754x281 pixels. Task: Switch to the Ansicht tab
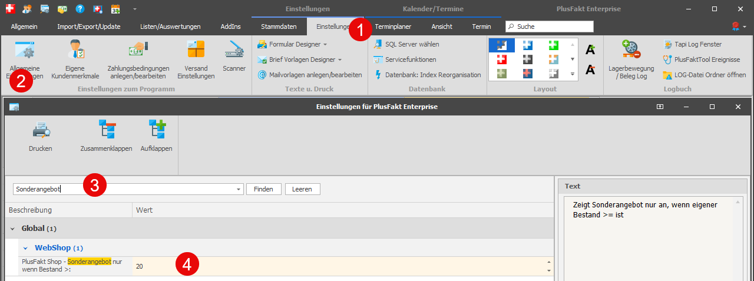[442, 27]
